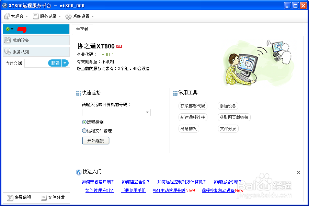The width and height of the screenshot is (309, 206).
Task: Select the 当前会话 tab
Action: [x=13, y=63]
